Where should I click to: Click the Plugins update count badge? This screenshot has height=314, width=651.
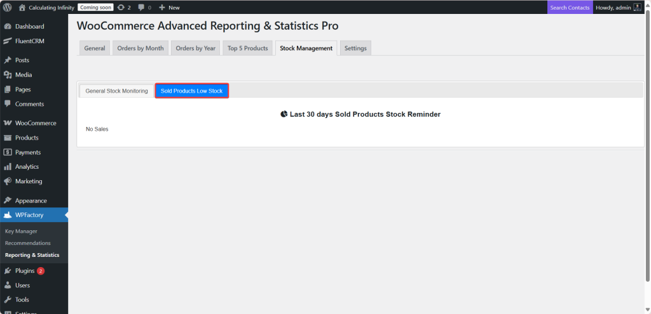click(x=40, y=271)
